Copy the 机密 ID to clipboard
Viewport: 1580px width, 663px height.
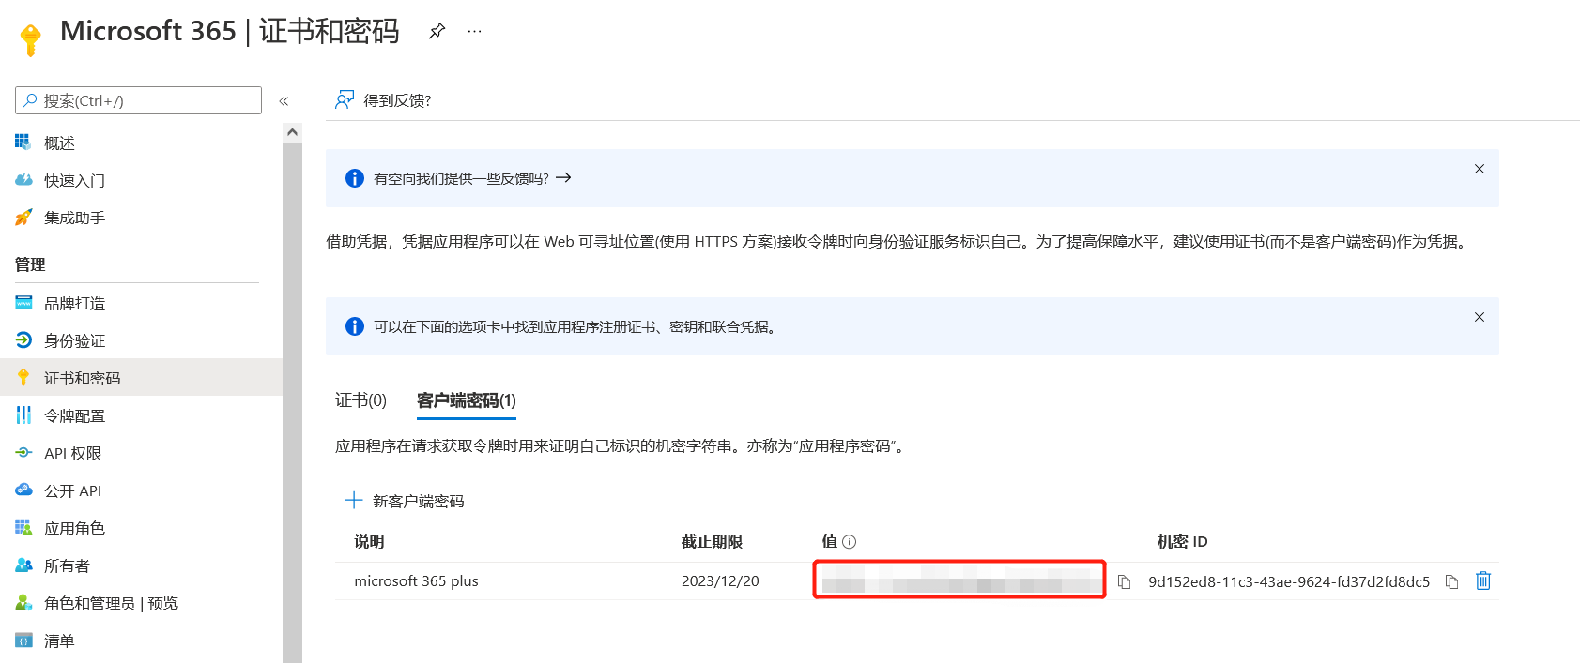1451,582
